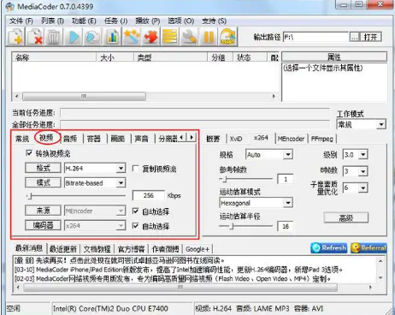The height and width of the screenshot is (315, 395).
Task: Open the 任务 (J) menu
Action: 115,21
